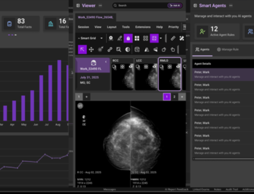Image resolution: width=254 pixels, height=194 pixels.
Task: Select the pan move tool
Action: 91,50
